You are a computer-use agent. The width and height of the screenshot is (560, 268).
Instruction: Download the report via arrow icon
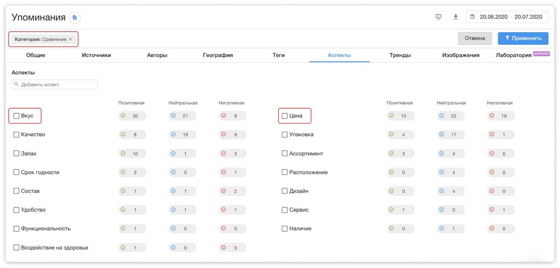[x=456, y=17]
